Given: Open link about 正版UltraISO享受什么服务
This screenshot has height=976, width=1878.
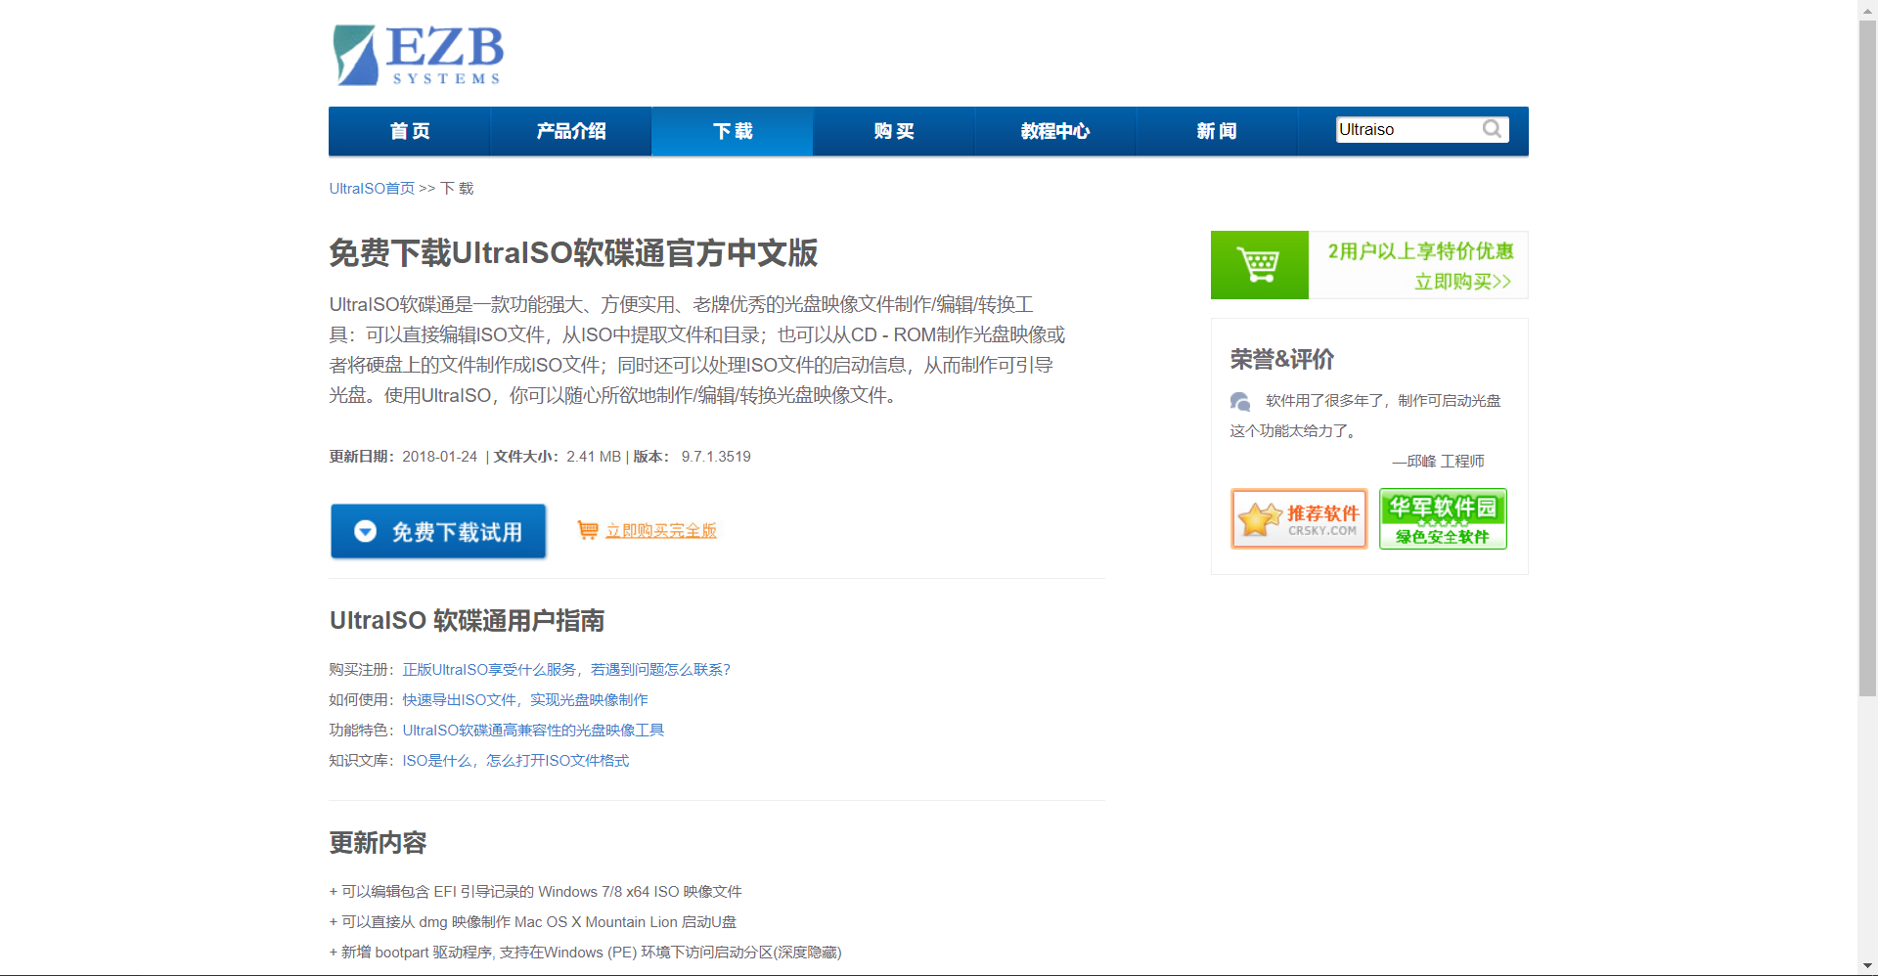Looking at the screenshot, I should (566, 669).
